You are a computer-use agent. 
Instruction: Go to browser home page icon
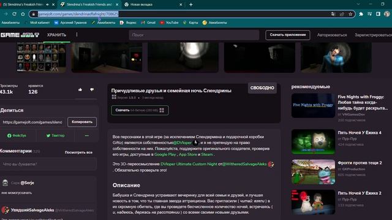(x=23, y=14)
